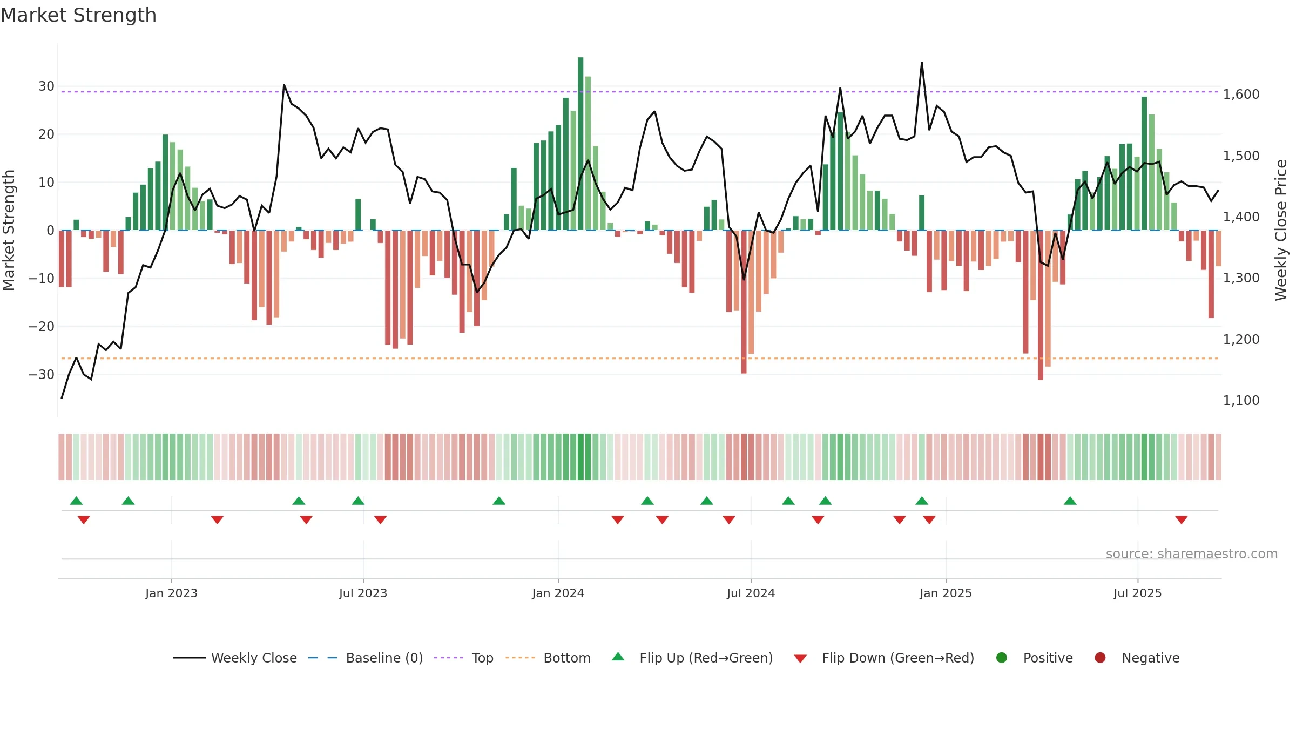Image resolution: width=1296 pixels, height=729 pixels.
Task: Click the 30 strength axis label
Action: 46,86
